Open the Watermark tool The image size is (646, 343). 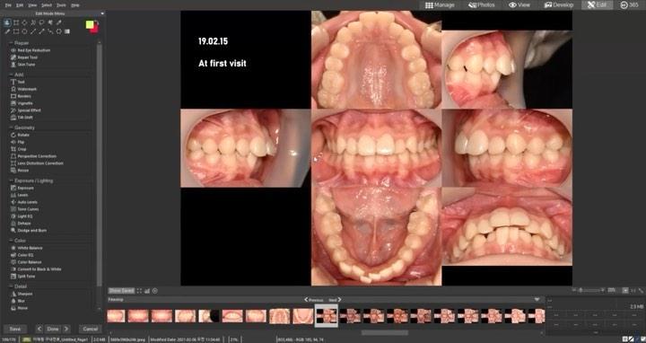23,89
